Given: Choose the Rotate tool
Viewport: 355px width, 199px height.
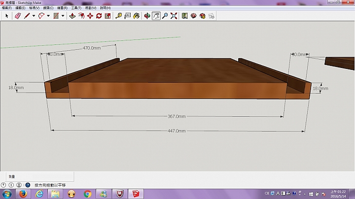Looking at the screenshot, I should click(99, 16).
